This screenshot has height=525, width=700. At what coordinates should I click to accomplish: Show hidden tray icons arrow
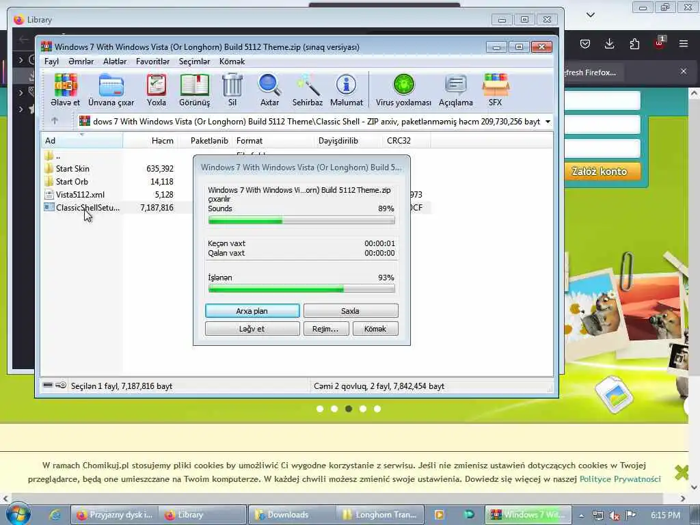tap(581, 515)
